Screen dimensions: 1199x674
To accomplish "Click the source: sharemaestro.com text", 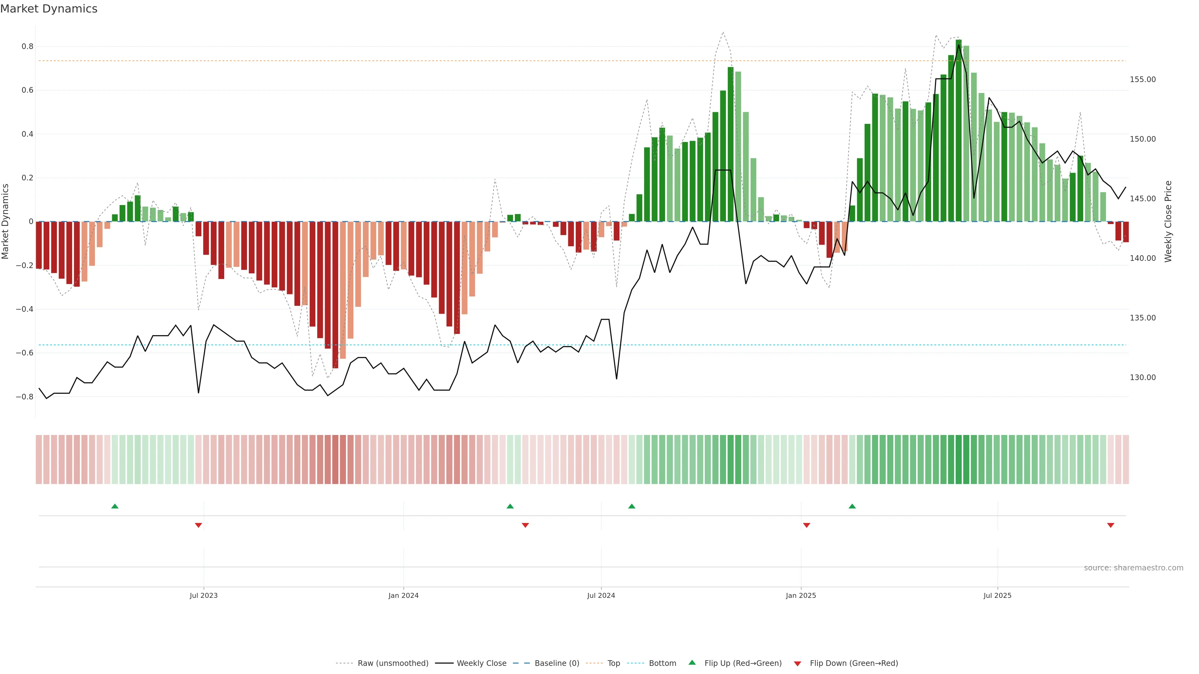I will 1133,568.
